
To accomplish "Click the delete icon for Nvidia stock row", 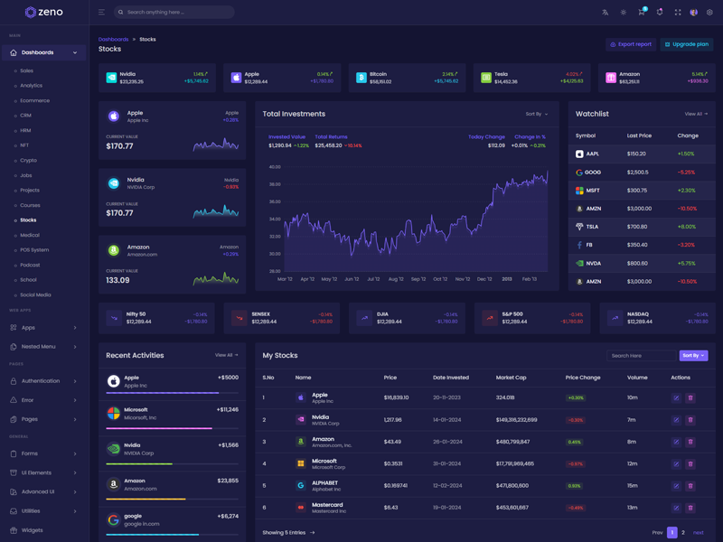I will pos(690,420).
